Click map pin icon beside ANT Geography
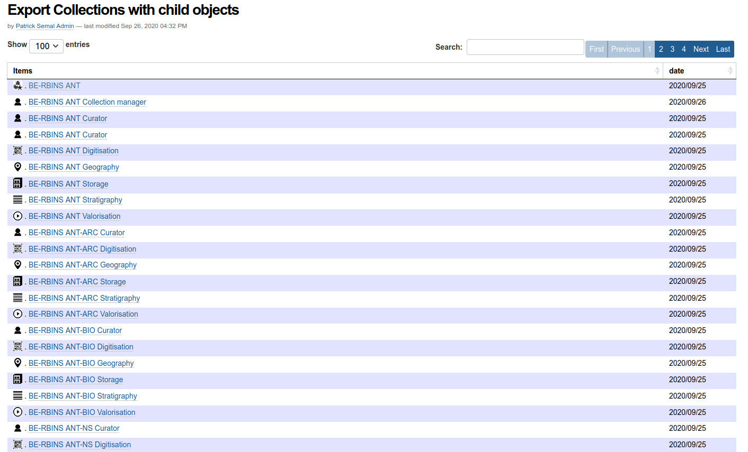748x452 pixels. pyautogui.click(x=17, y=167)
